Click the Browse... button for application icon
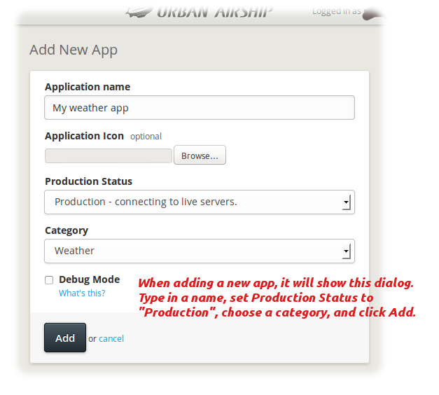The height and width of the screenshot is (395, 439). [x=200, y=155]
